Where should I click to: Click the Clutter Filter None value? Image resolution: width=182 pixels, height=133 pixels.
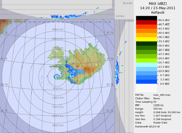[156, 98]
